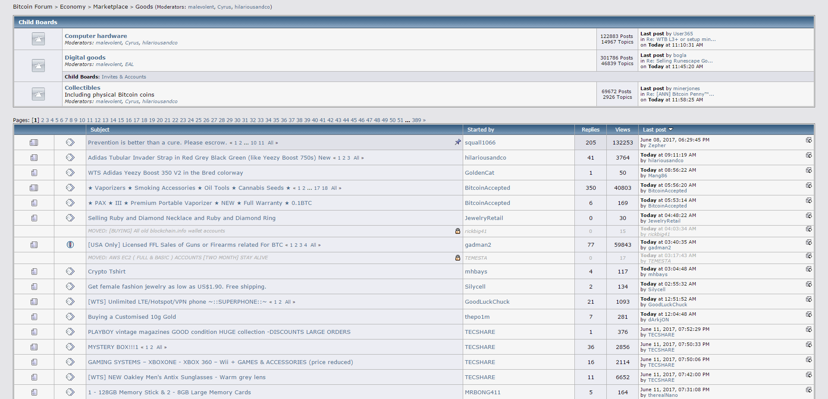Viewport: 828px width, 399px height.
Task: Open page 18 of the Vaporizers thread
Action: click(x=325, y=188)
